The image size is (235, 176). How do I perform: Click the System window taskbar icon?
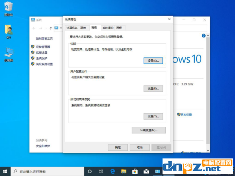pyautogui.click(x=157, y=171)
